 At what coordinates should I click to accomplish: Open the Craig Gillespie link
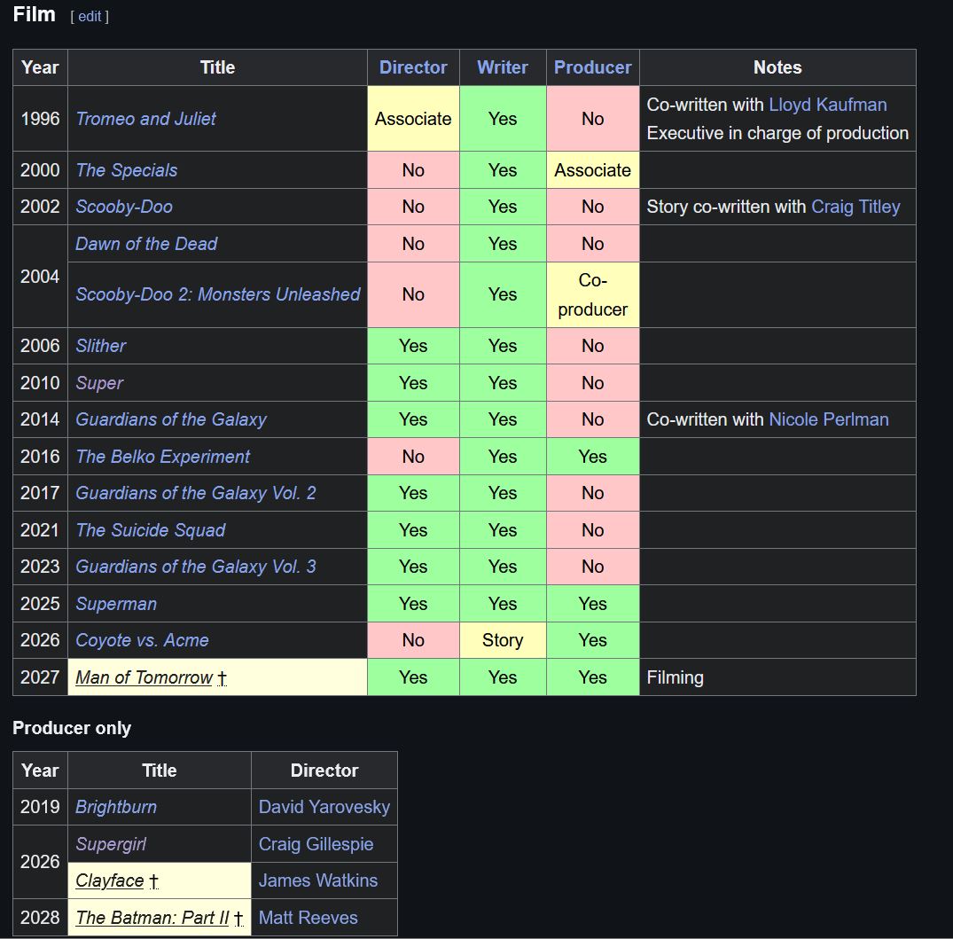316,844
